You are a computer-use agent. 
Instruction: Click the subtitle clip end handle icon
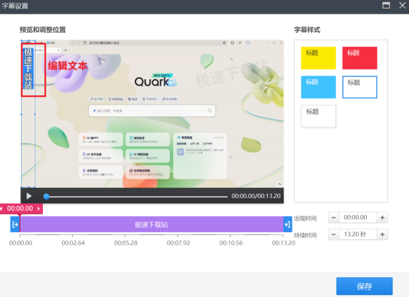[287, 224]
